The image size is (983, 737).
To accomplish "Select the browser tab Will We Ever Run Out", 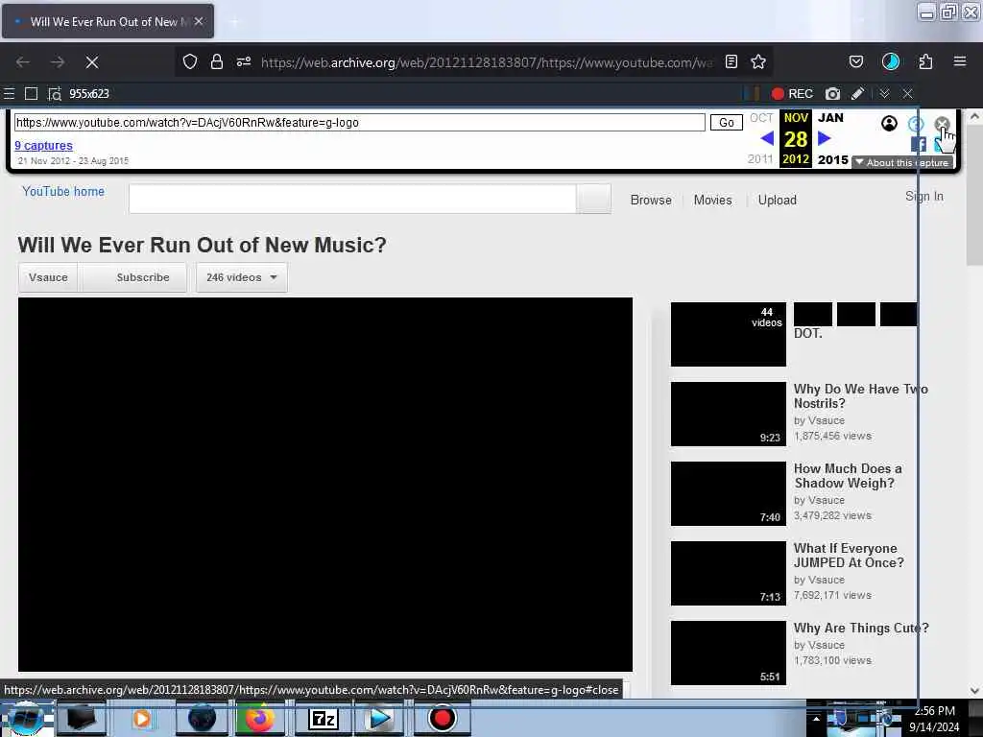I will [x=108, y=21].
